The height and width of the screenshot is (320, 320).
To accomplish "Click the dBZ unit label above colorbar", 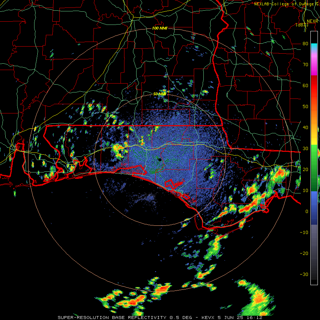I will 302,25.
